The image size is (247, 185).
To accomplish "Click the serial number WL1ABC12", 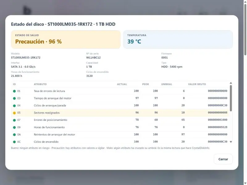I will [x=93, y=58].
